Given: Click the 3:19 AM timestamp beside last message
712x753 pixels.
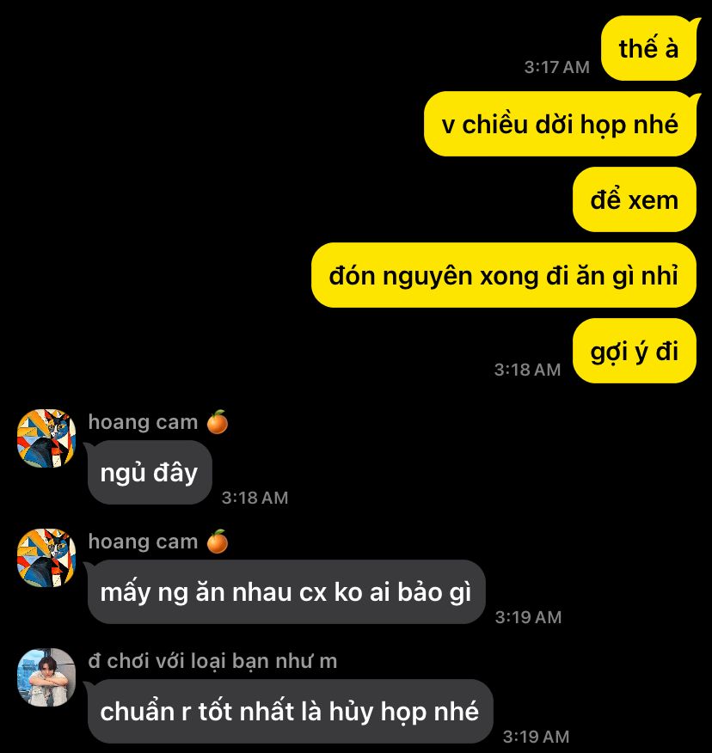Looking at the screenshot, I should (537, 737).
